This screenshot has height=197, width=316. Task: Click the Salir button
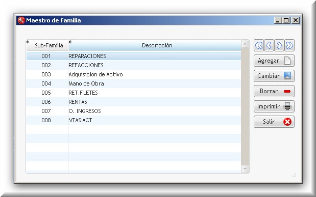click(274, 122)
